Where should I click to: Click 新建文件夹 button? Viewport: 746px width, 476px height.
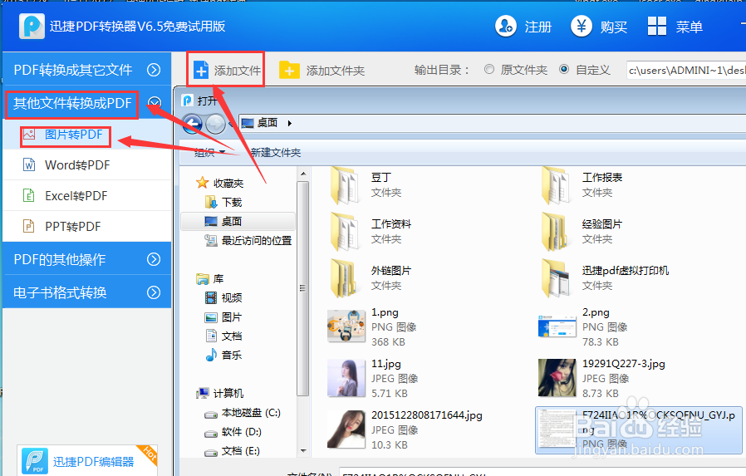[x=276, y=153]
